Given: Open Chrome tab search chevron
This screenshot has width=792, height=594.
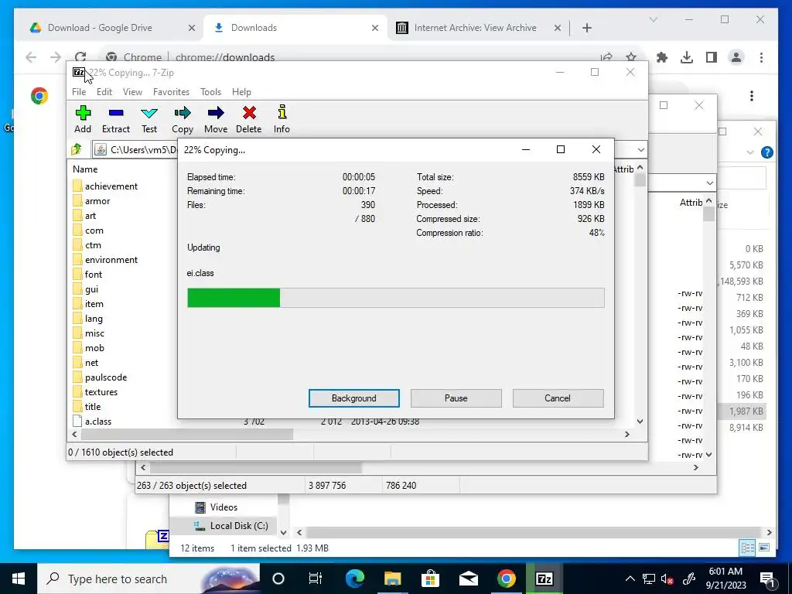Looking at the screenshot, I should click(x=653, y=19).
